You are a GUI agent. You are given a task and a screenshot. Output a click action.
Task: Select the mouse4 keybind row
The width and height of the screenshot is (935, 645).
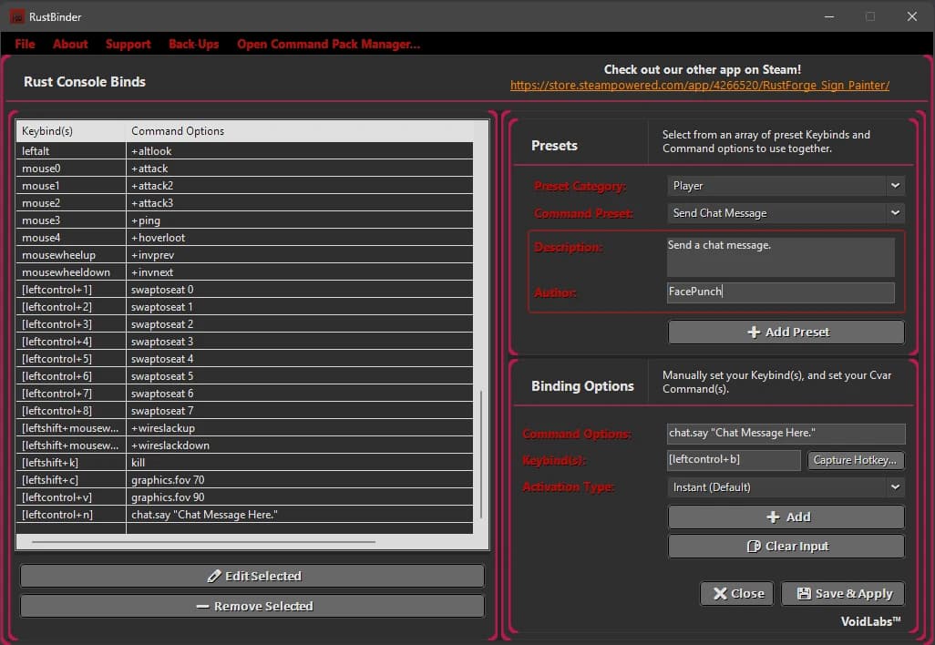pos(244,237)
